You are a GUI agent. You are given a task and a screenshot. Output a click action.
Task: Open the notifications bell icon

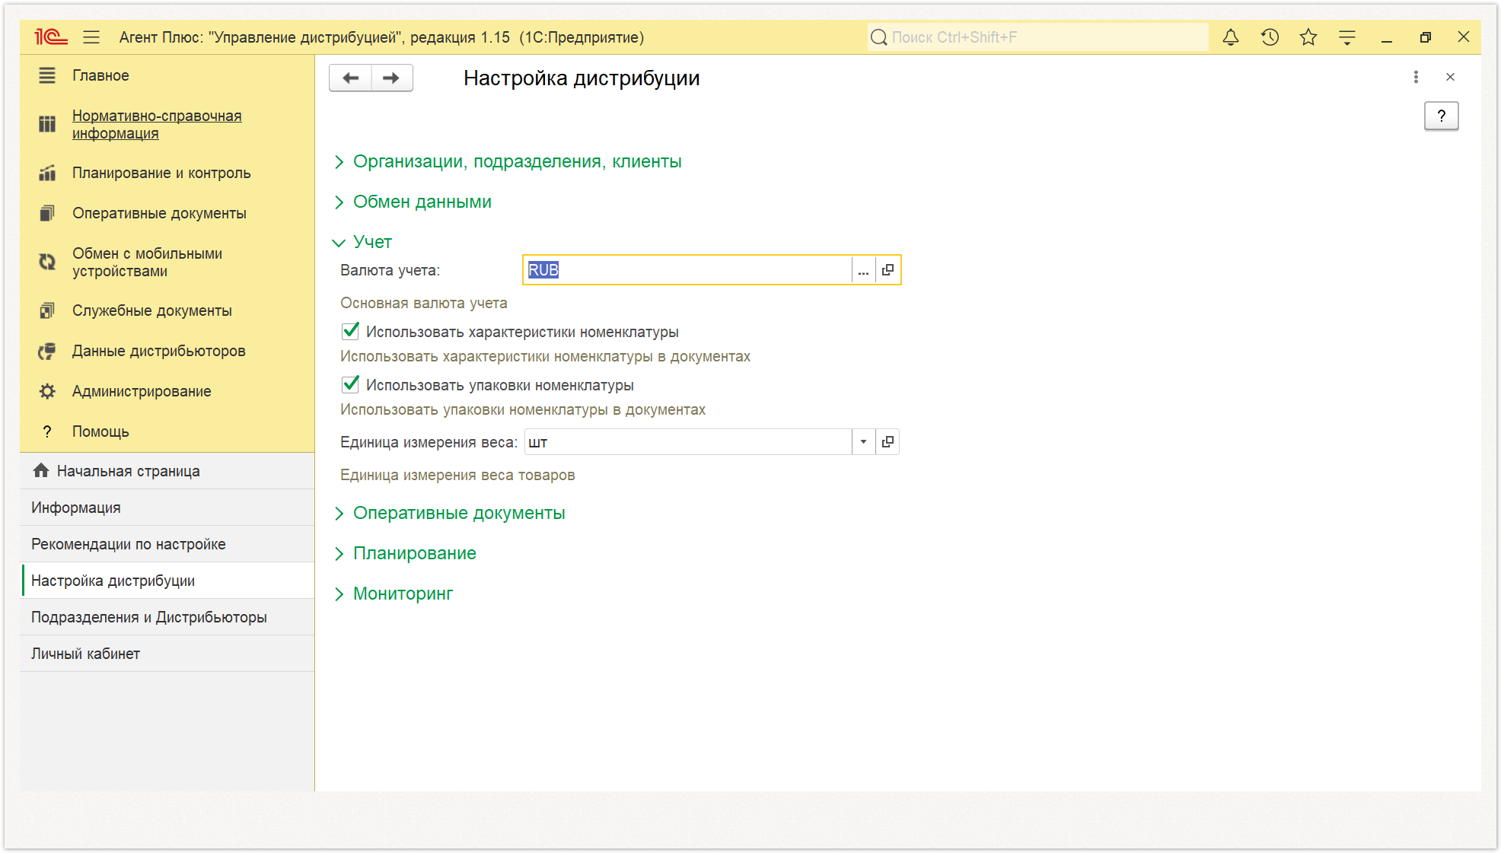[1231, 37]
